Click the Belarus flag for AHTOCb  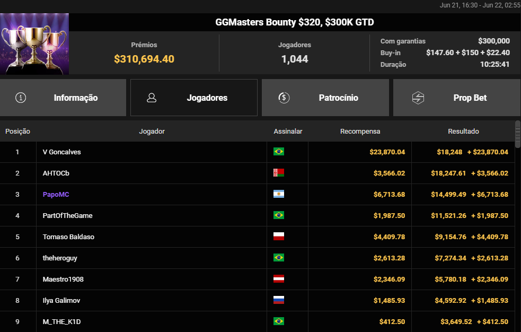tap(278, 173)
